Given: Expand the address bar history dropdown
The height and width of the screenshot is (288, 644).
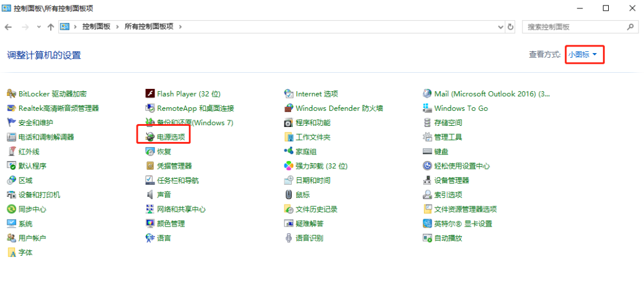Looking at the screenshot, I should click(x=501, y=27).
